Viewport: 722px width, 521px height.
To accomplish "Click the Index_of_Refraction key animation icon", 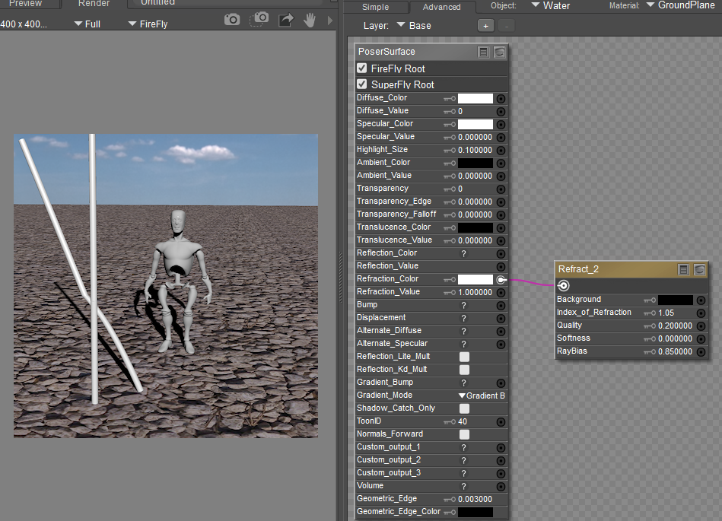I will (x=649, y=313).
